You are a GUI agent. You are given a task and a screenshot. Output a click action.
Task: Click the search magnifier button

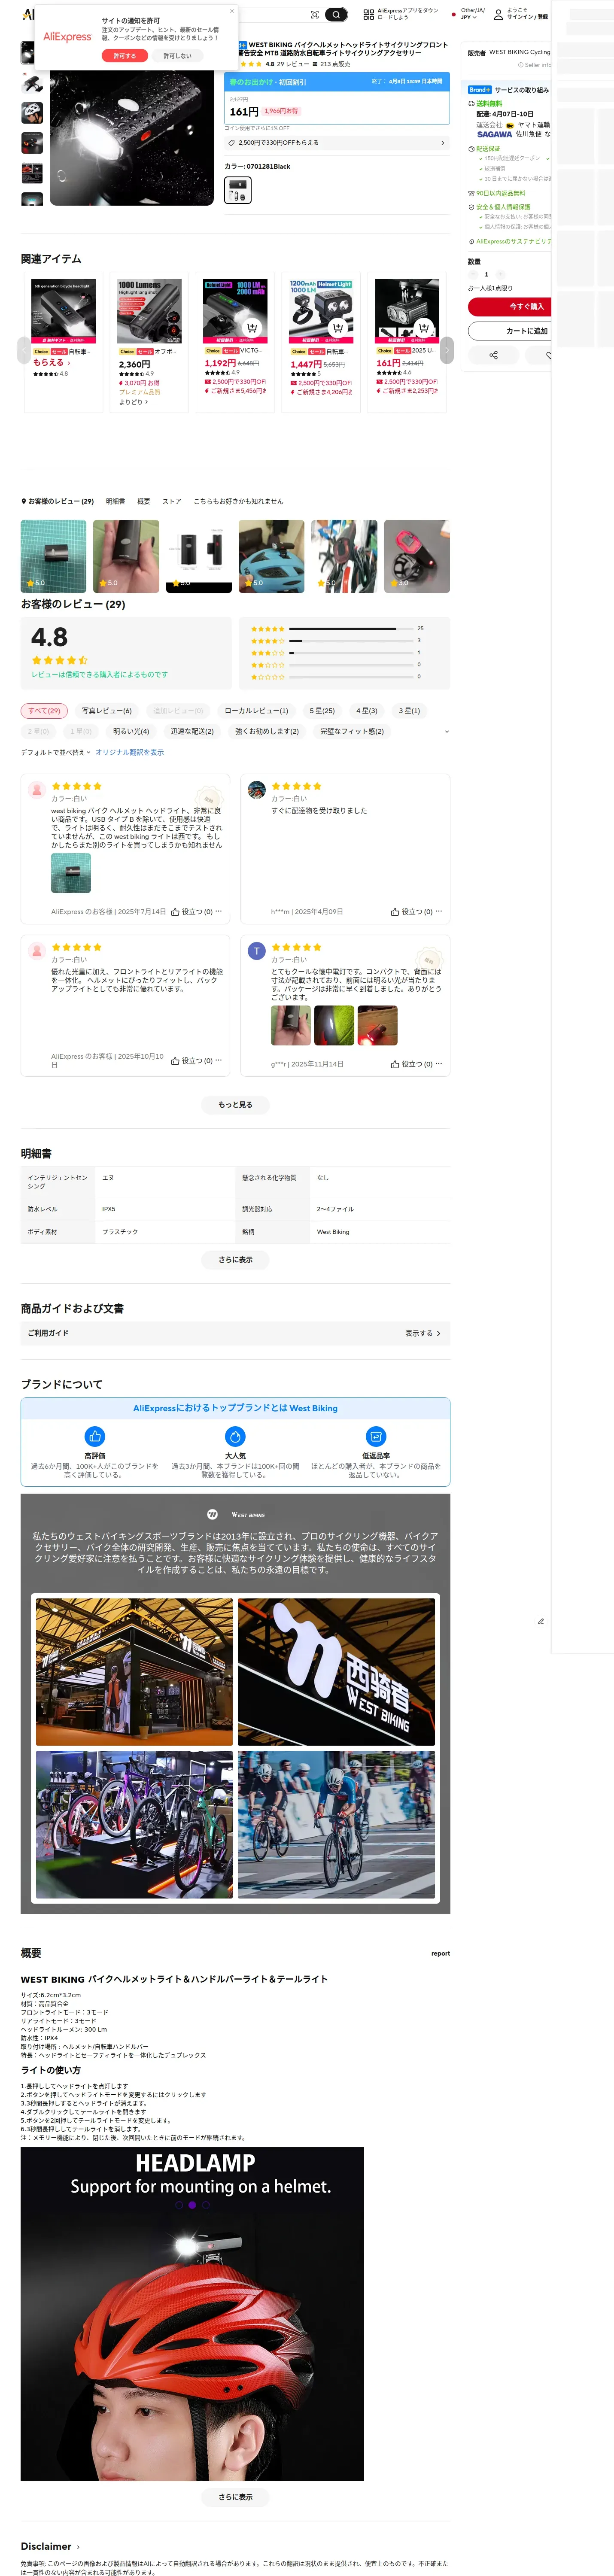tap(336, 15)
